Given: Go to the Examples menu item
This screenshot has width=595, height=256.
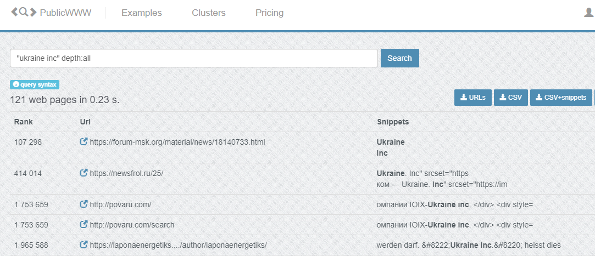Looking at the screenshot, I should coord(142,13).
